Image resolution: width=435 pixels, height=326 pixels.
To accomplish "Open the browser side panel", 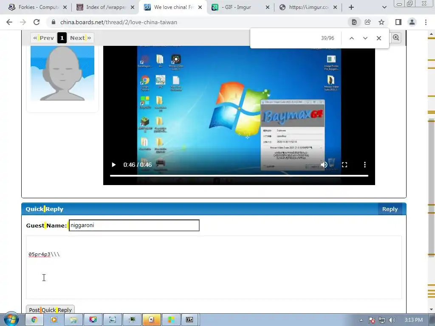I will tap(398, 22).
